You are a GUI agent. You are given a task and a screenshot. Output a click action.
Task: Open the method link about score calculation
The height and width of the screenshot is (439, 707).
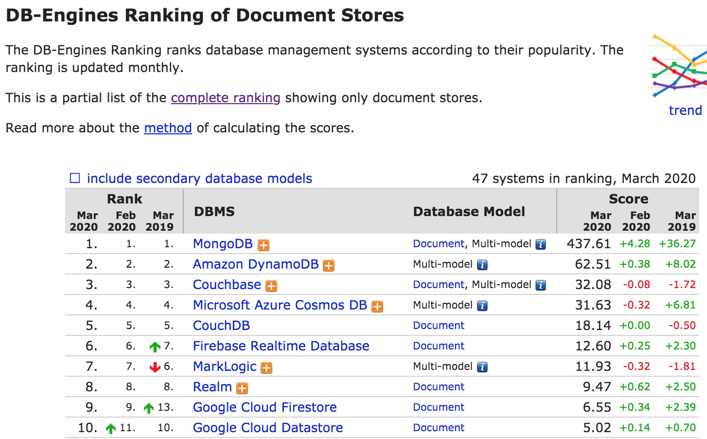168,128
